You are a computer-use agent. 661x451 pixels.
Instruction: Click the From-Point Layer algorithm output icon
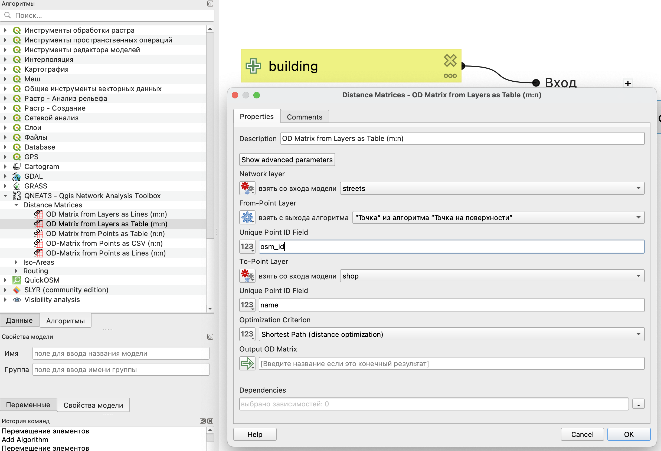247,217
